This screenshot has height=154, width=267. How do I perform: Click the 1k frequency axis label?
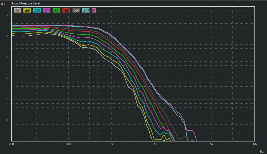(111, 144)
